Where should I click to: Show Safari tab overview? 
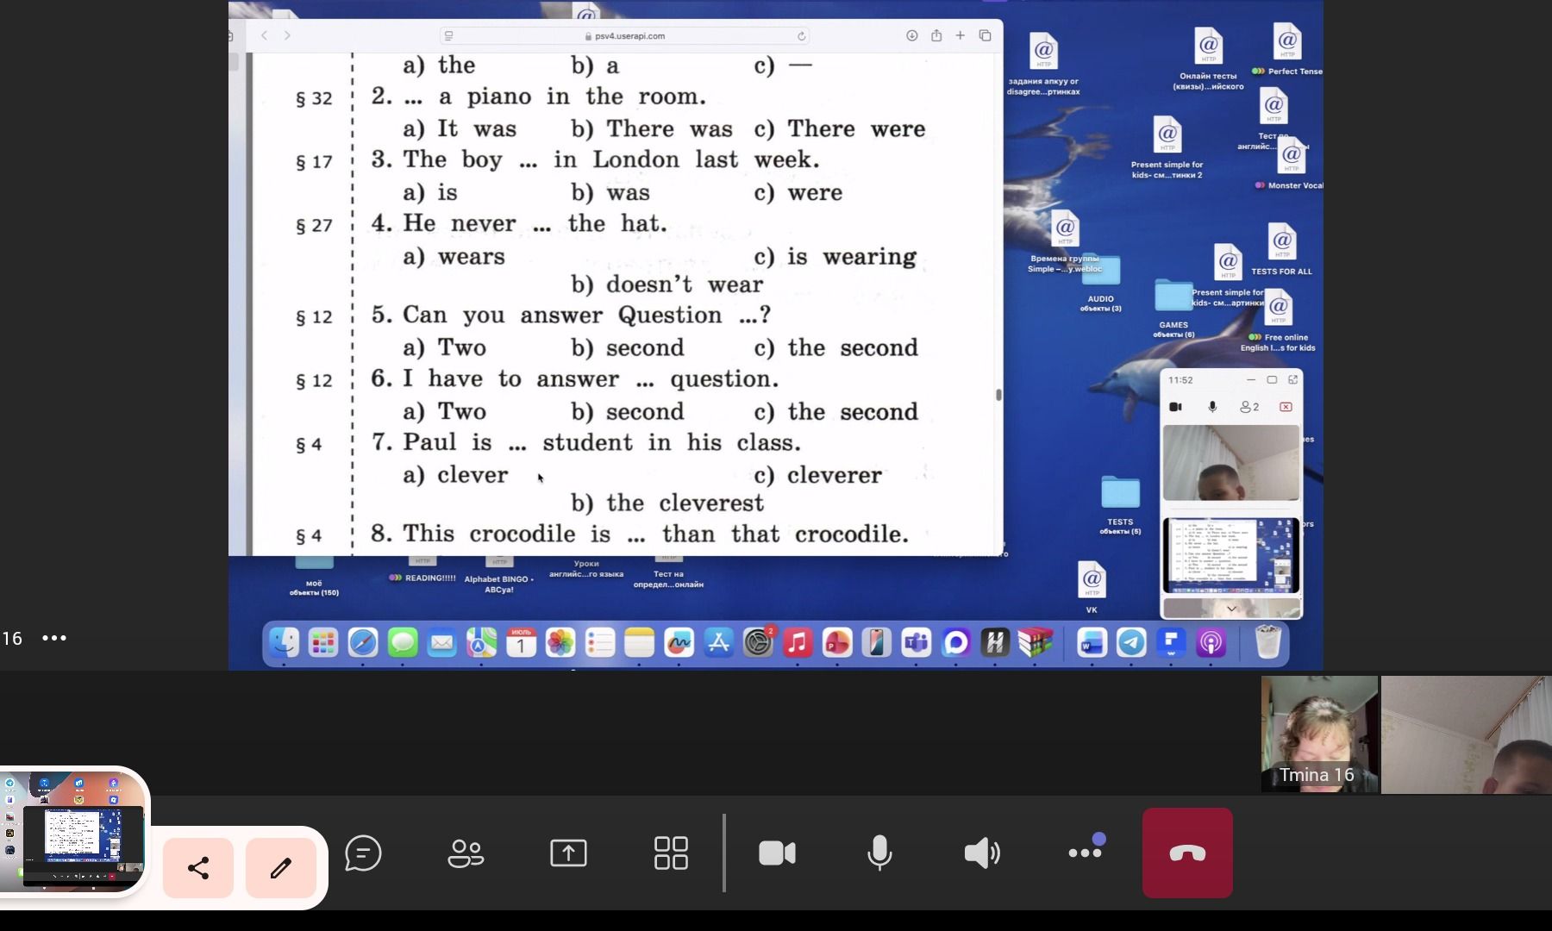pyautogui.click(x=985, y=35)
